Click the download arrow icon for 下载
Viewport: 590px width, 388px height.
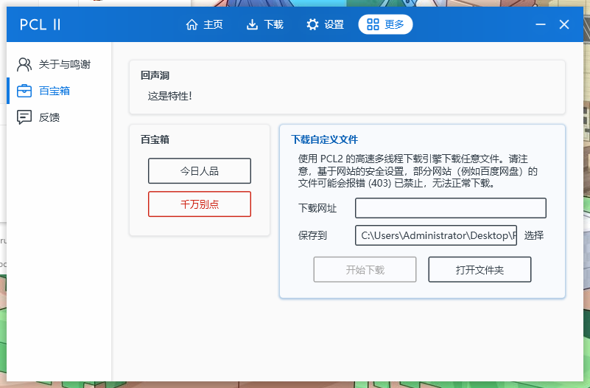click(x=252, y=24)
